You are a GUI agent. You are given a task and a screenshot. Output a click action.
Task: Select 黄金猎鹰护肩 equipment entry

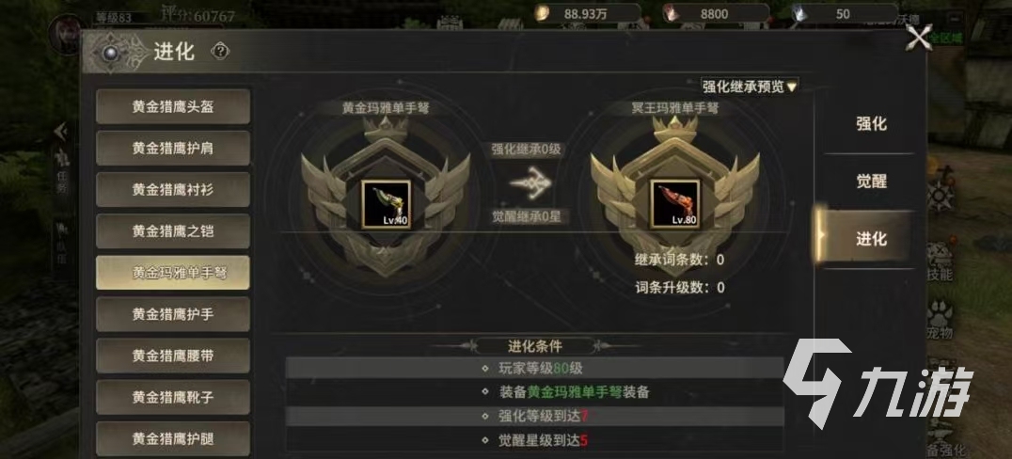pos(173,148)
